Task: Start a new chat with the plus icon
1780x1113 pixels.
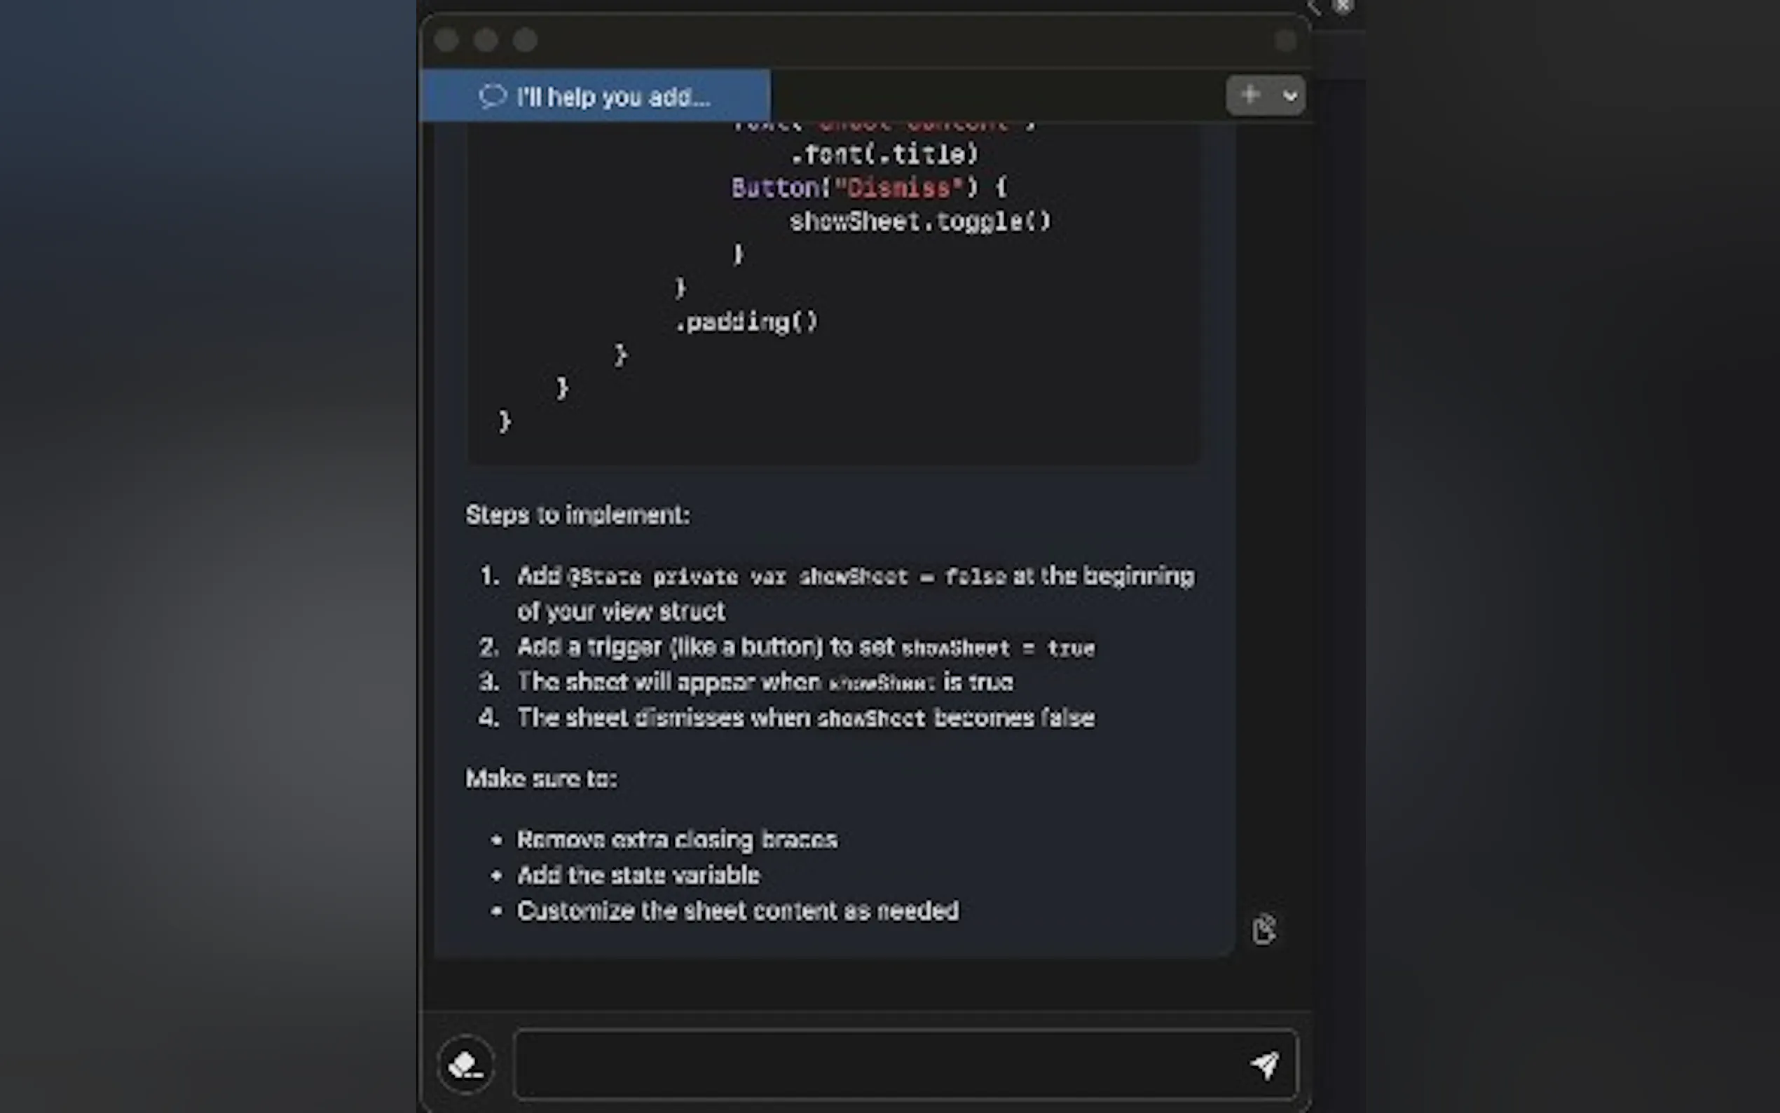Action: pyautogui.click(x=1250, y=95)
